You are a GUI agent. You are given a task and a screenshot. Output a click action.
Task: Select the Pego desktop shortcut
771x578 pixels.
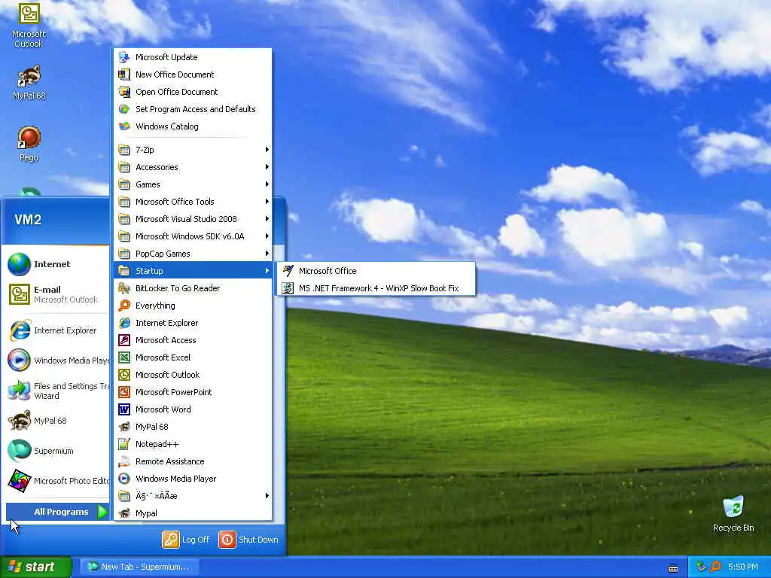[29, 144]
